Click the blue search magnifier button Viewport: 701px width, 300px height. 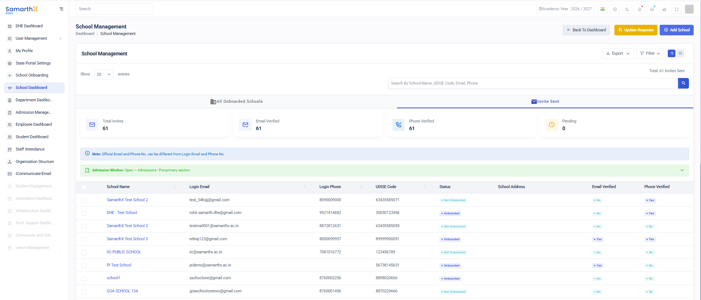point(683,83)
